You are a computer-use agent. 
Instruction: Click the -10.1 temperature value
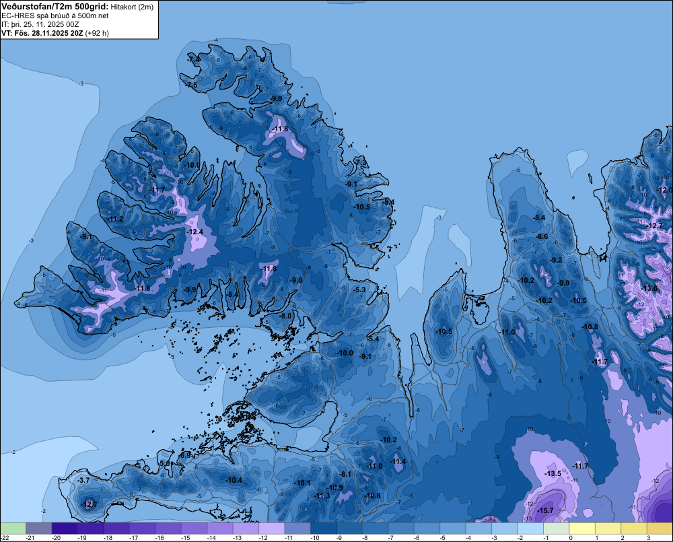pyautogui.click(x=302, y=483)
